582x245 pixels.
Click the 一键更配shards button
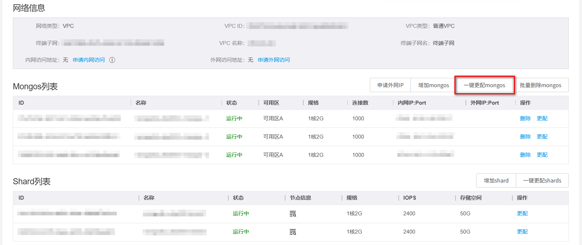[542, 180]
